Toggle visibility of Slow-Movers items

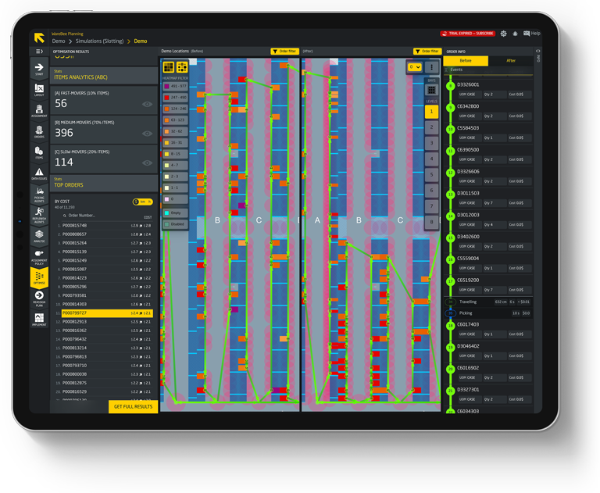coord(147,163)
